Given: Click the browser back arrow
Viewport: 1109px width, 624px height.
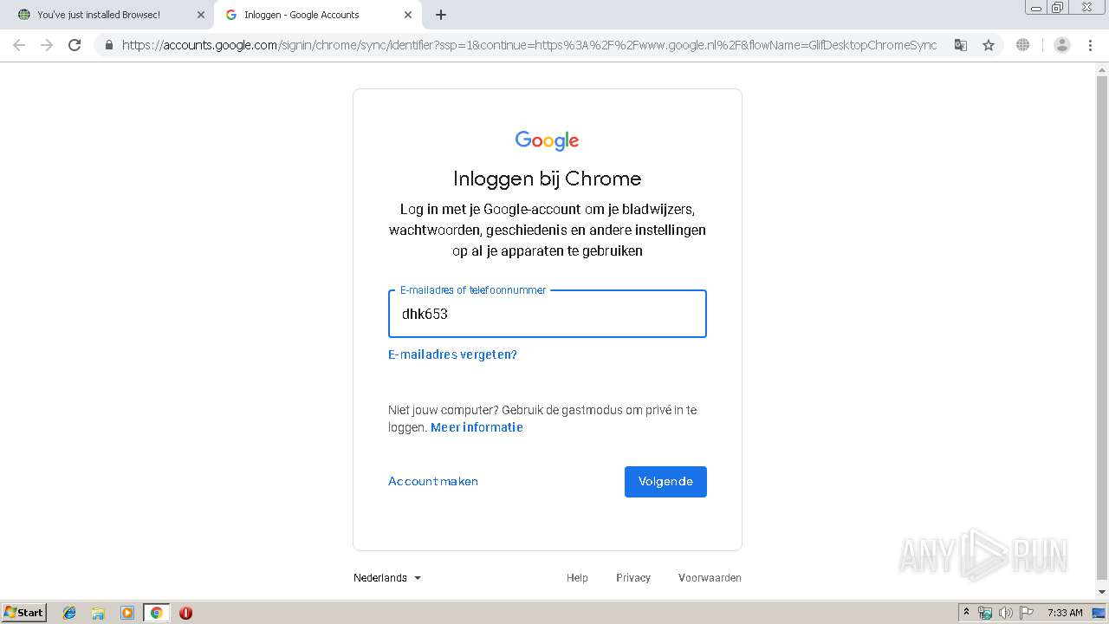Looking at the screenshot, I should coord(19,45).
